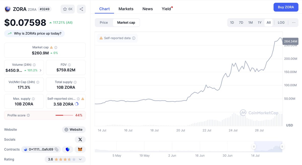The width and height of the screenshot is (302, 165).
Task: Click the $0.07598 price
Action: 25,22
